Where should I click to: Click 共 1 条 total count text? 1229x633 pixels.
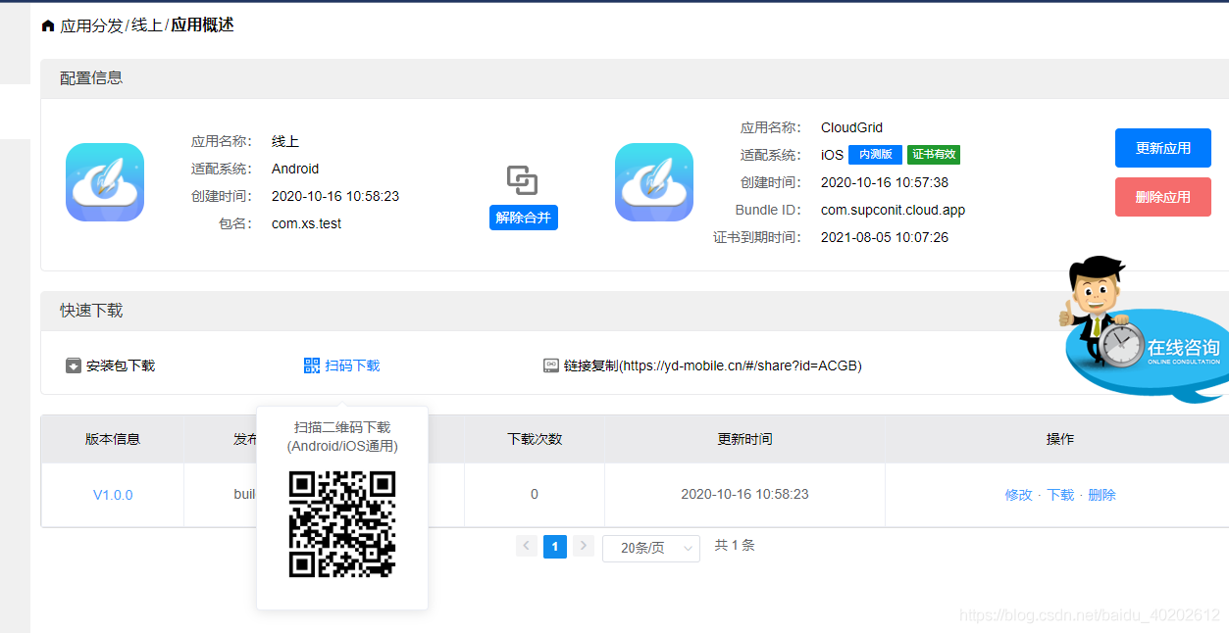(x=735, y=546)
